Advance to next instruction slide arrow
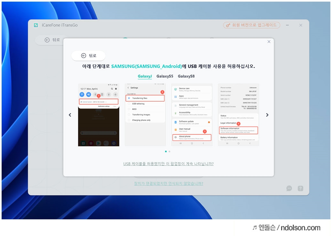This screenshot has height=236, width=332. tap(267, 115)
